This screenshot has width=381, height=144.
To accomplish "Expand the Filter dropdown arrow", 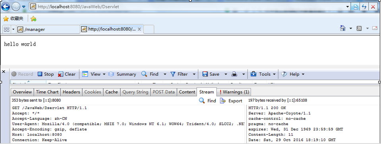I will coord(194,74).
